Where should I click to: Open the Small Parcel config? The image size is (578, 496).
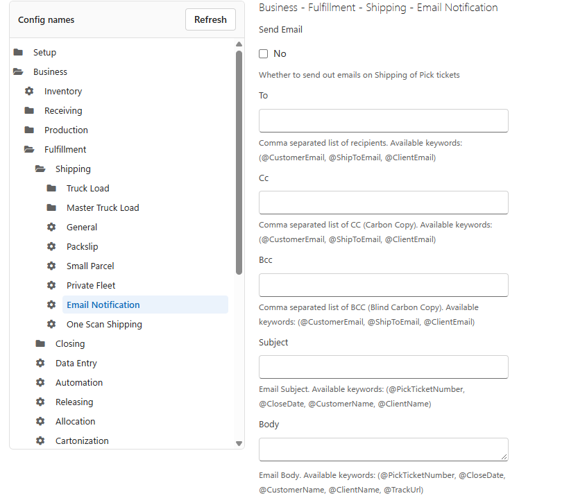[x=90, y=266]
